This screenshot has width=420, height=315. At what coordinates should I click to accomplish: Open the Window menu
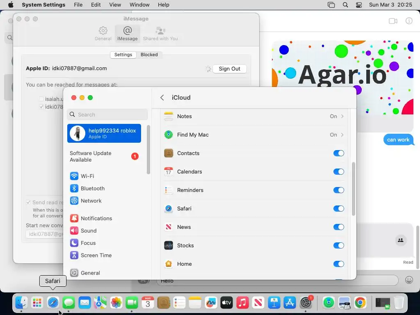coord(139,5)
